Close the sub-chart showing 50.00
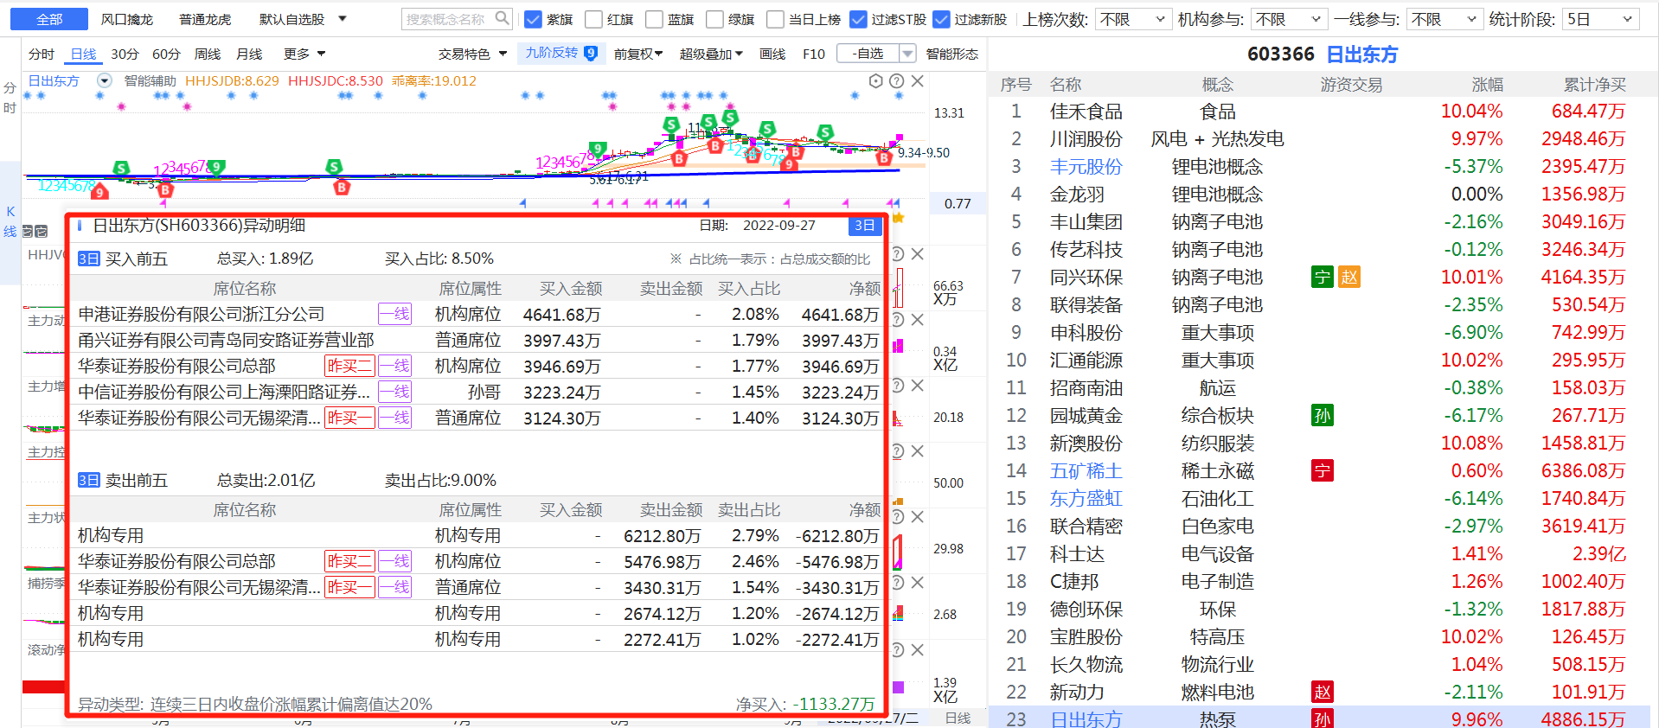This screenshot has height=728, width=1659. click(x=918, y=450)
